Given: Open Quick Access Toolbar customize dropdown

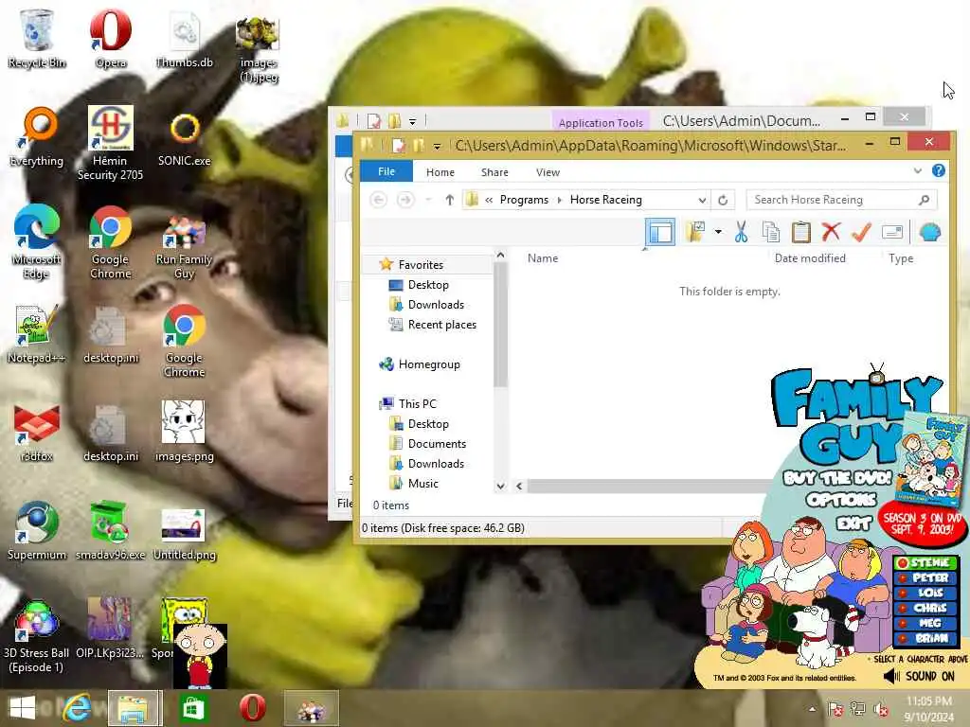Looking at the screenshot, I should tap(437, 147).
